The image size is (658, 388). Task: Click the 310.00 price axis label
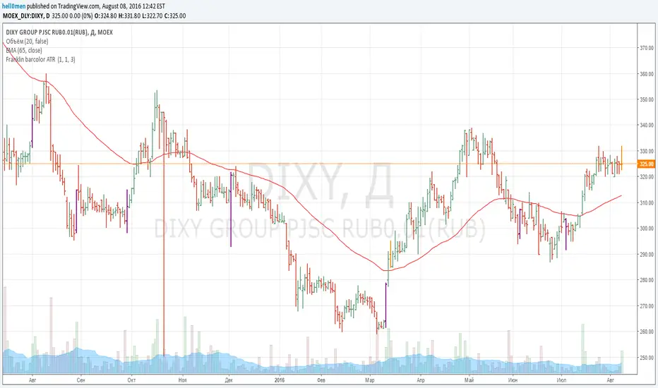(647, 203)
